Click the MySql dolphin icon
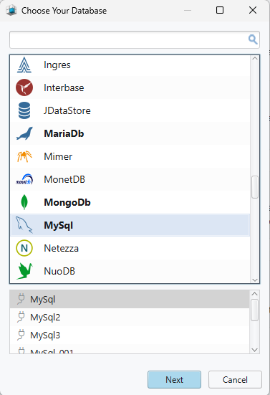This screenshot has width=270, height=395. pos(24,225)
